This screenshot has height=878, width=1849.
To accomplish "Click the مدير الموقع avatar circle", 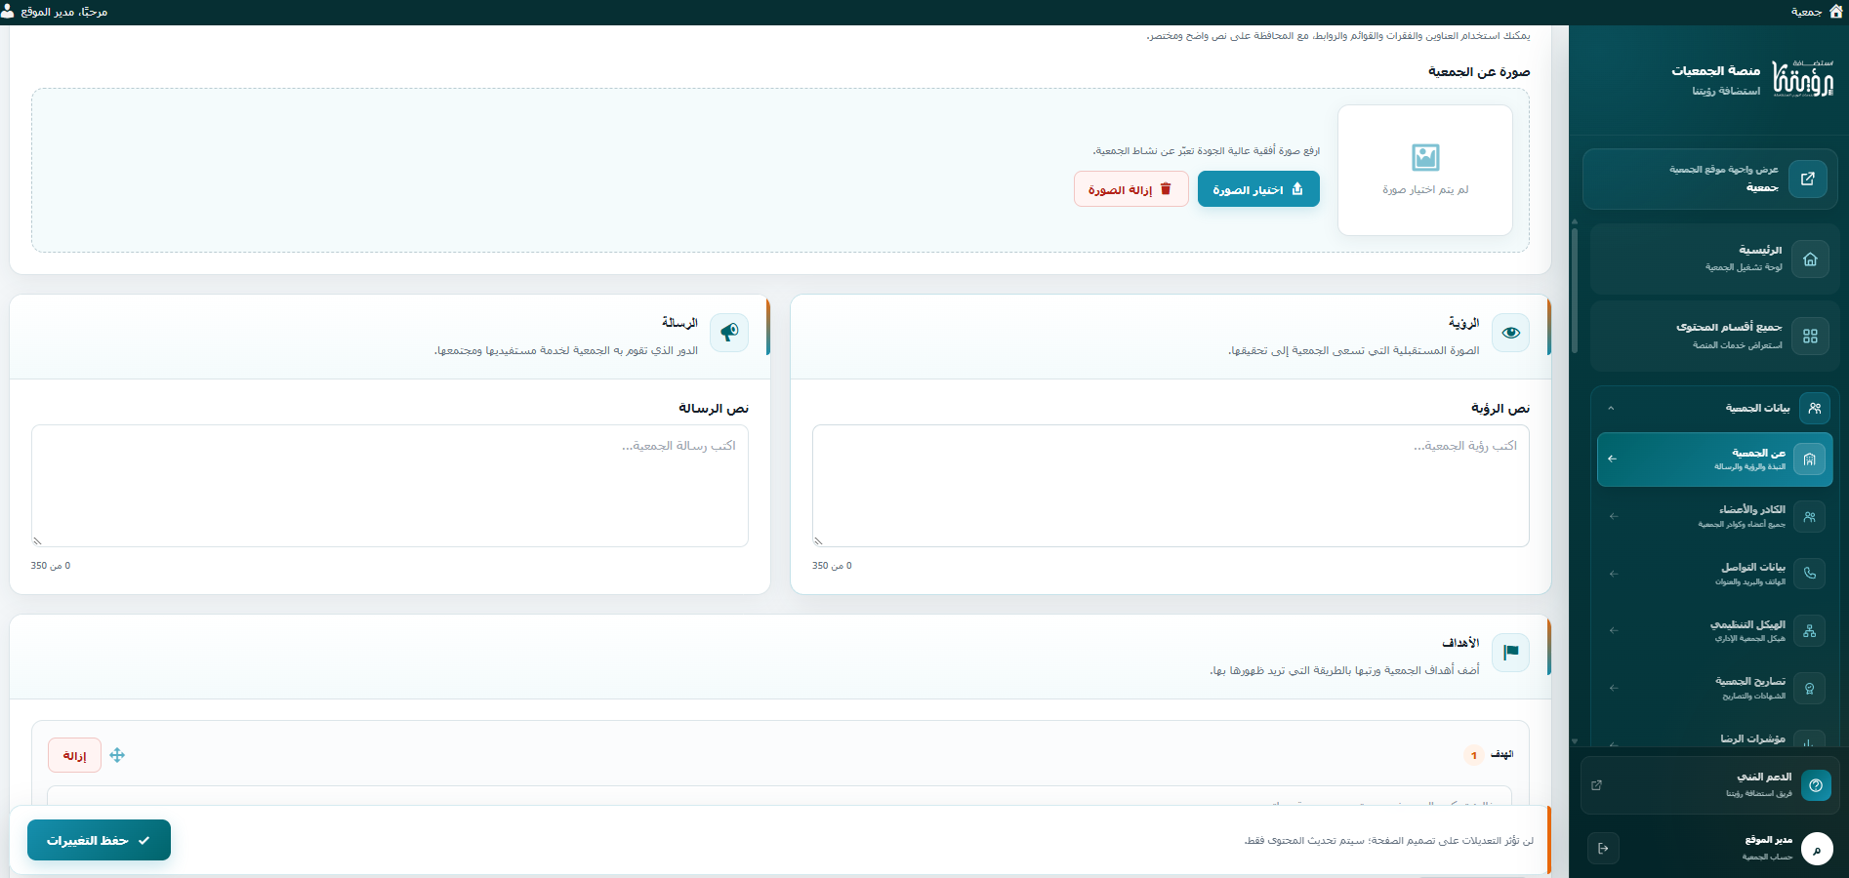I will (1817, 849).
